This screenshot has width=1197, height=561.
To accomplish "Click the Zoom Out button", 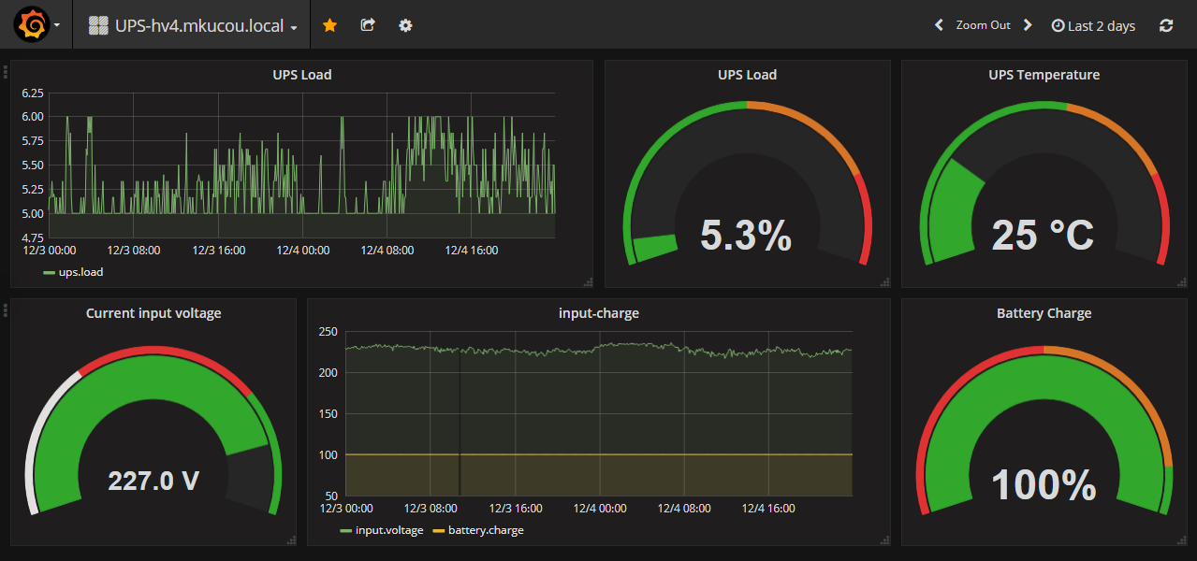I will [x=983, y=25].
